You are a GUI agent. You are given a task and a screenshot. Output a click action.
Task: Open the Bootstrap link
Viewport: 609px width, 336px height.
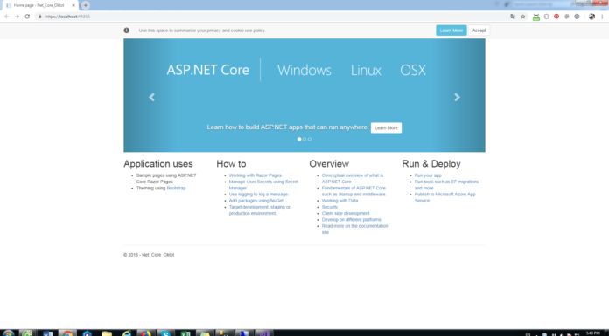point(176,188)
